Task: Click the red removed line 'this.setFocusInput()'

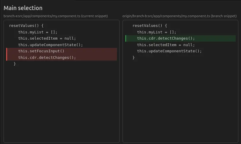Action: [62, 51]
